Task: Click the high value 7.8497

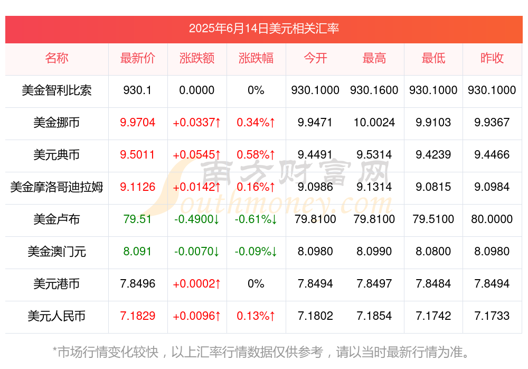Action: (x=374, y=284)
